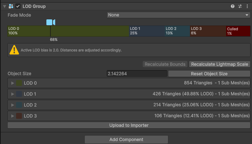Click the 426 Triangles (49.88% LOD0) text
This screenshot has width=252, height=144.
click(183, 94)
